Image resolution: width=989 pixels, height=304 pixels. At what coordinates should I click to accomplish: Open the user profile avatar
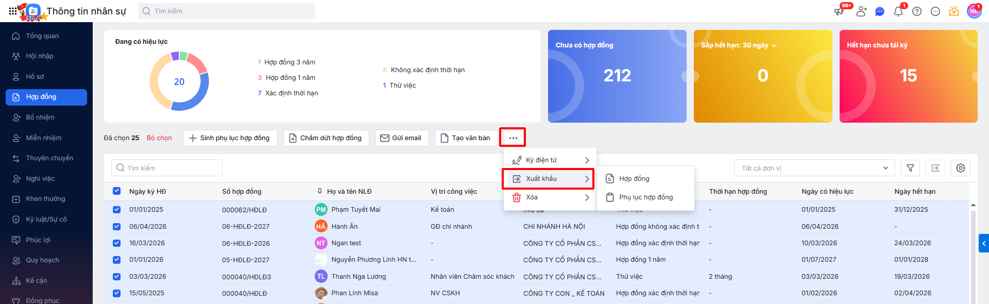[974, 11]
